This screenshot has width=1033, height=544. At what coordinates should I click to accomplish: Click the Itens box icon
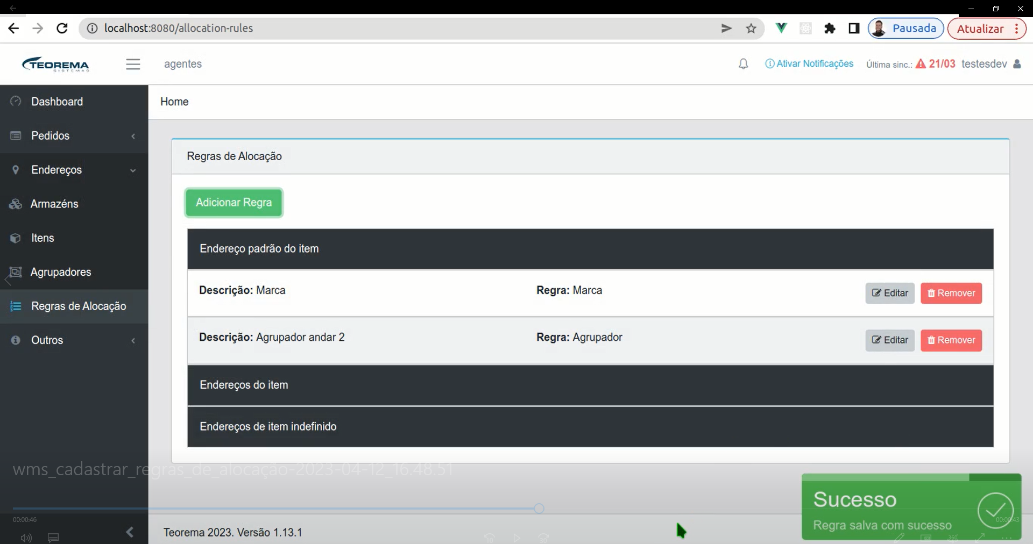coord(16,238)
